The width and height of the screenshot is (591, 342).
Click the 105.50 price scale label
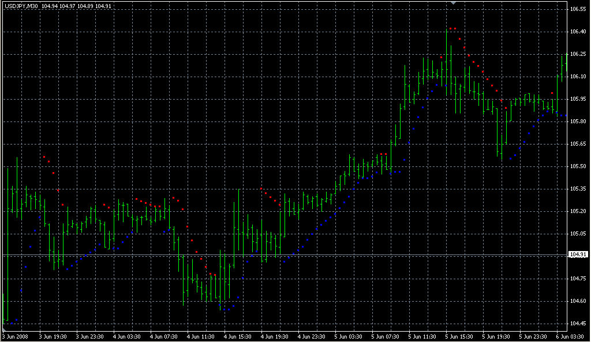pos(578,166)
